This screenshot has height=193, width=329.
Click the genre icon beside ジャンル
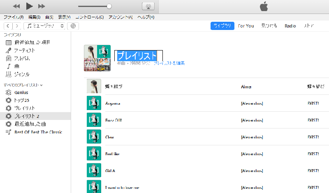pos(9,74)
